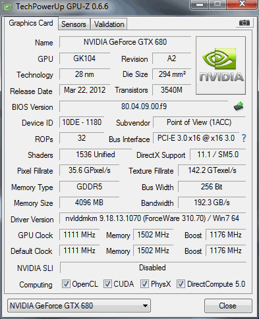Click the GPU-Z title bar app icon
The image size is (259, 319).
(x=8, y=7)
